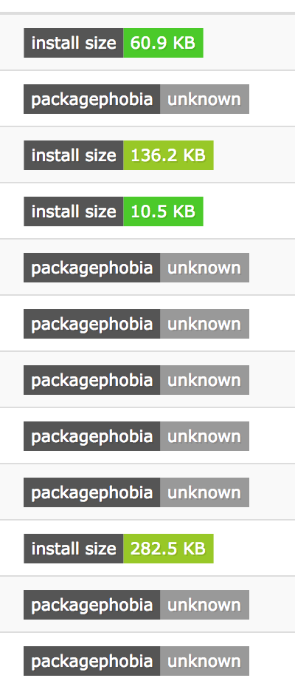295x695 pixels.
Task: Open packagephobia badge directly below 10.5 KB
Action: pyautogui.click(x=136, y=268)
